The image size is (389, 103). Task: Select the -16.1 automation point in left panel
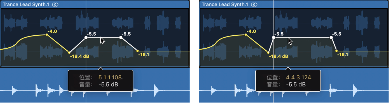(x=137, y=51)
